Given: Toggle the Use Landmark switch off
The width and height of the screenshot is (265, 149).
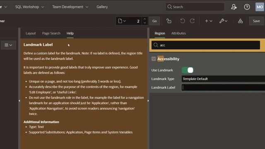Looking at the screenshot, I should (188, 70).
